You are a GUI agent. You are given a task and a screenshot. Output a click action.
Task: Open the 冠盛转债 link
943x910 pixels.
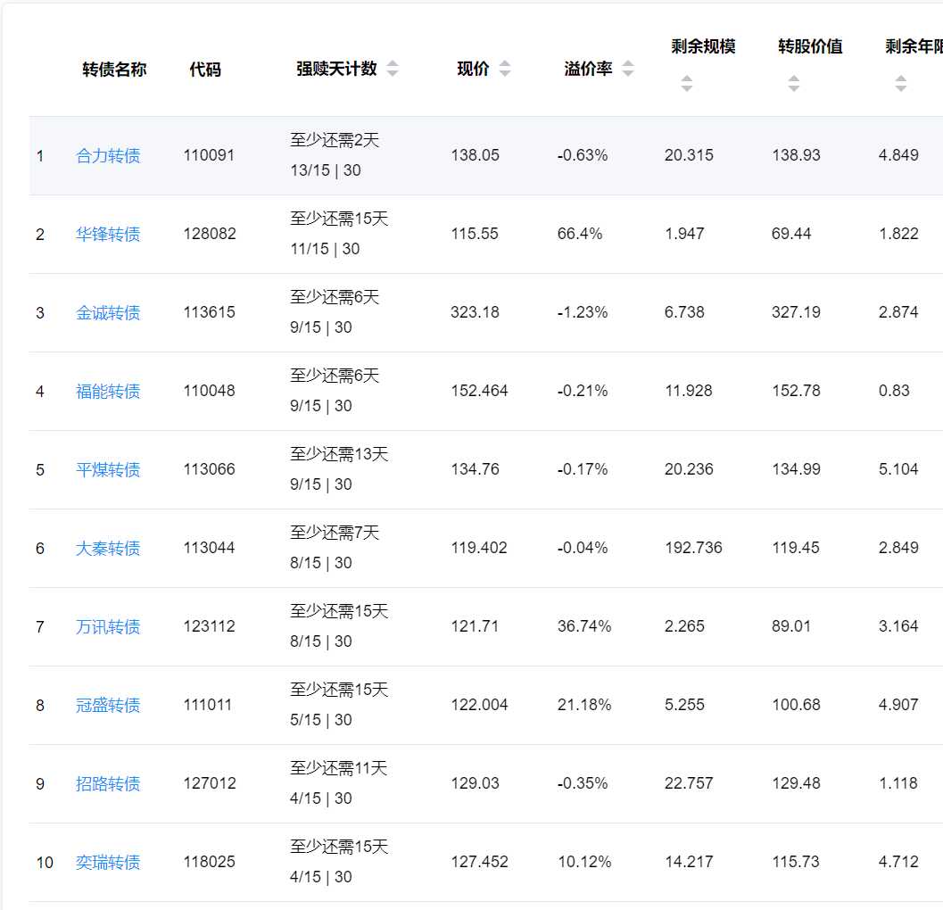point(108,706)
